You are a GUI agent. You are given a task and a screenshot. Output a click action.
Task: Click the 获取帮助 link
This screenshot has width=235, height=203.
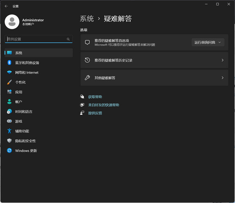[x=95, y=97]
